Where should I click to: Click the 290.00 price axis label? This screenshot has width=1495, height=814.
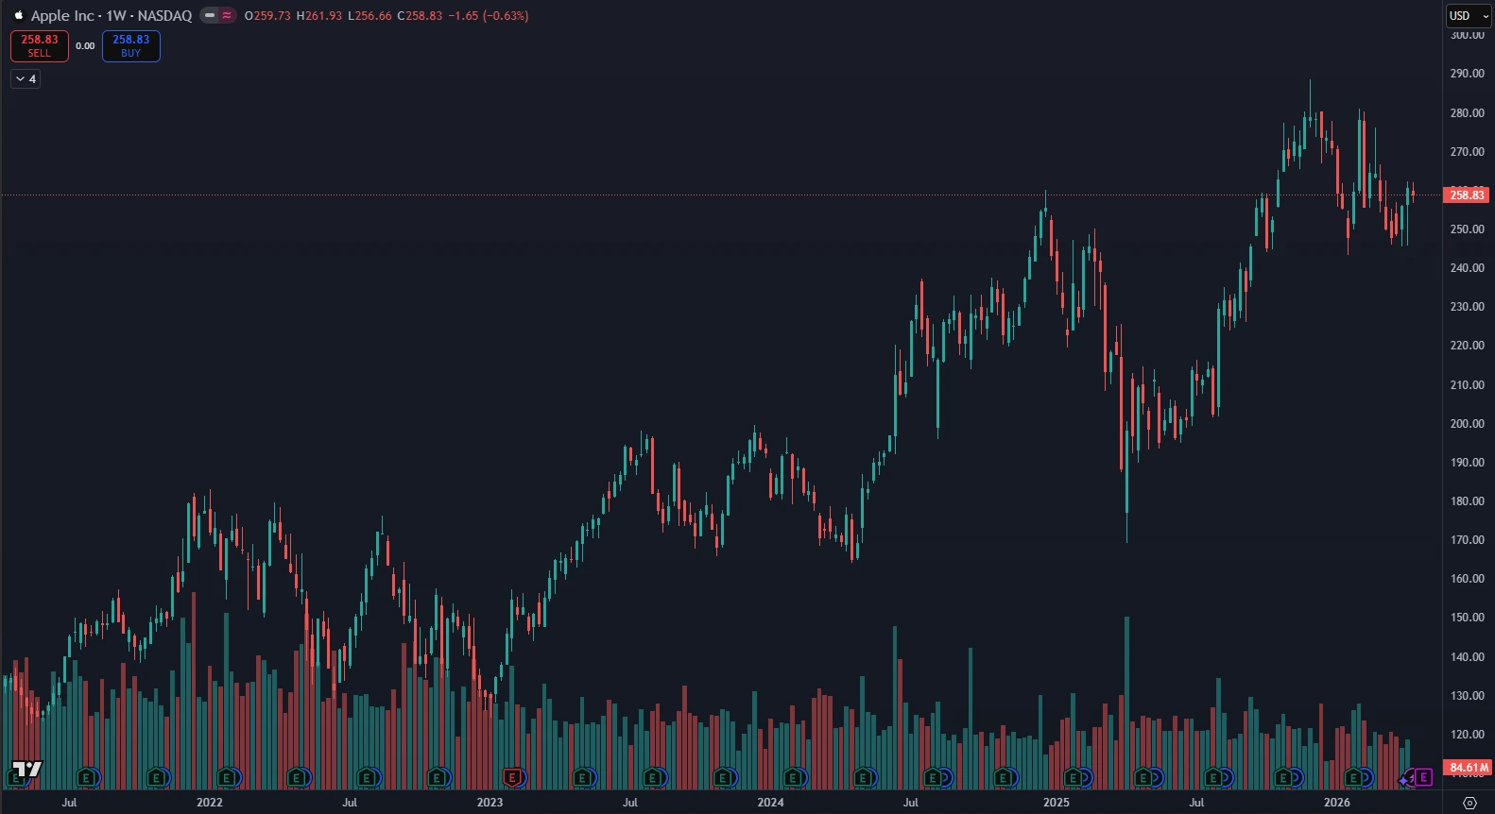pyautogui.click(x=1468, y=74)
